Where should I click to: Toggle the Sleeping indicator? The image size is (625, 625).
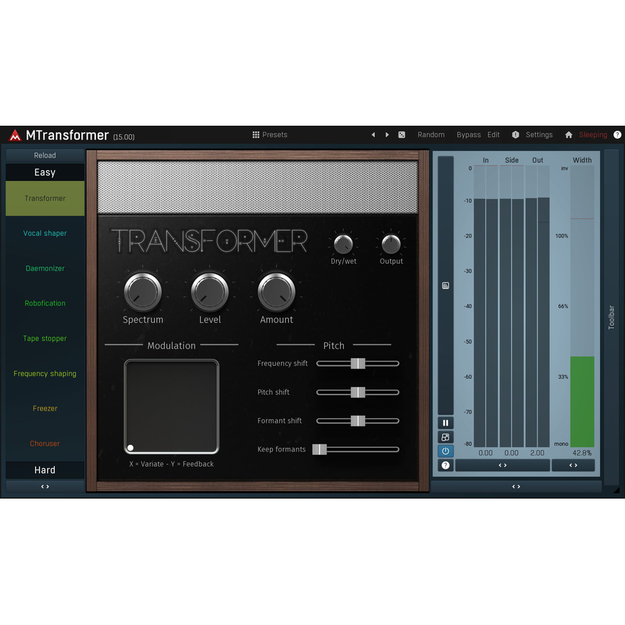(x=593, y=135)
